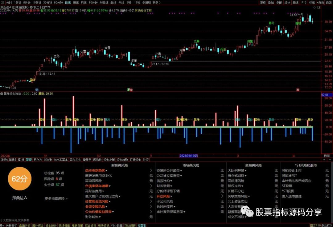Viewport: 333px width, 227px height.
Task: Switch to the 30分钟 period
Action: (47, 2)
